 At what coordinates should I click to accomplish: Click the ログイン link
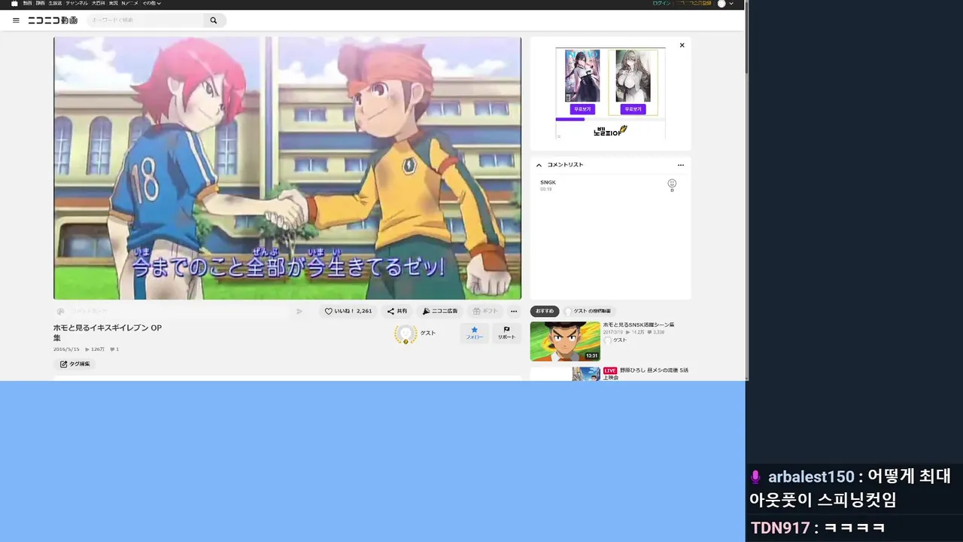[x=661, y=4]
